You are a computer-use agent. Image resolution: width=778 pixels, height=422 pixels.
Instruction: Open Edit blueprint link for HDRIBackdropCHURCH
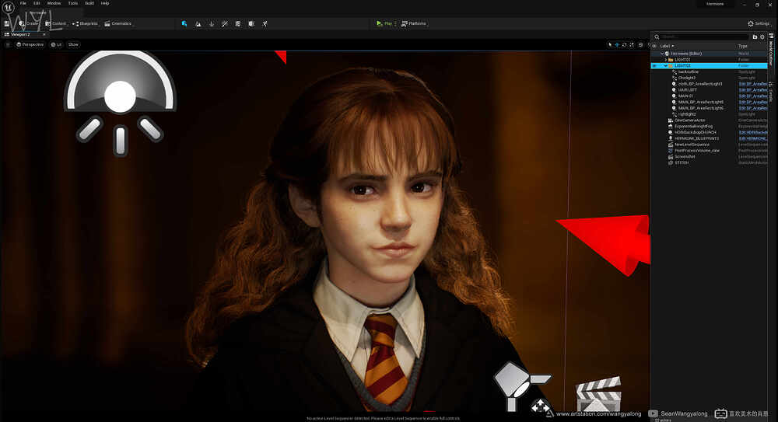(752, 132)
